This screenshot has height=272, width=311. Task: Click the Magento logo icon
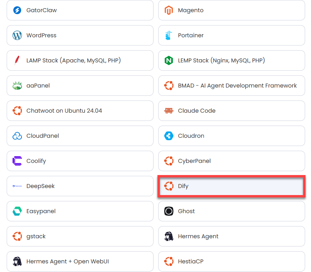[169, 10]
